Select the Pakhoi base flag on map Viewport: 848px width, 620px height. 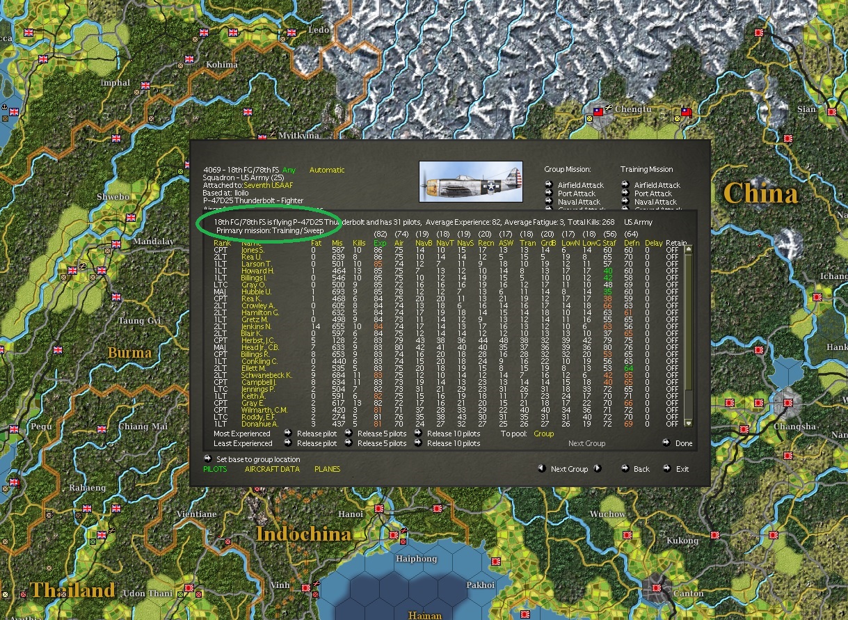[497, 560]
